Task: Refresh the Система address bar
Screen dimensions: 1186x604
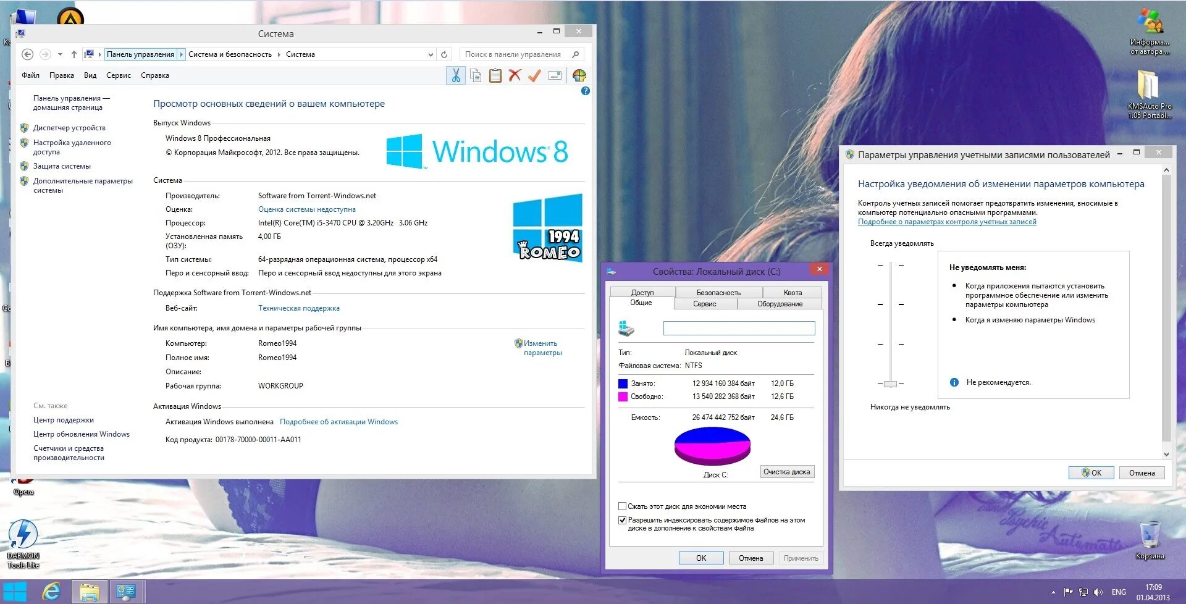Action: (x=444, y=54)
